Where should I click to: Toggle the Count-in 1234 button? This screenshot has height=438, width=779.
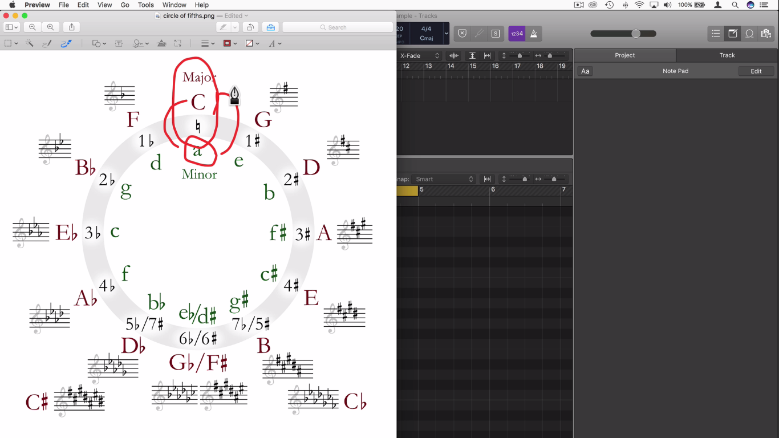pyautogui.click(x=517, y=34)
